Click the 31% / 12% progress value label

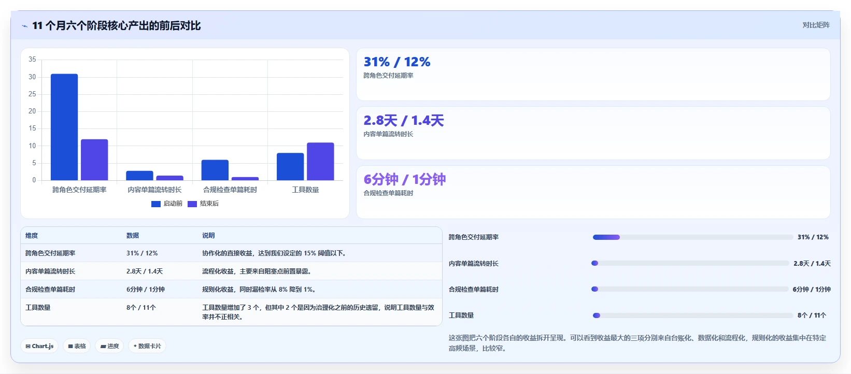coord(813,237)
